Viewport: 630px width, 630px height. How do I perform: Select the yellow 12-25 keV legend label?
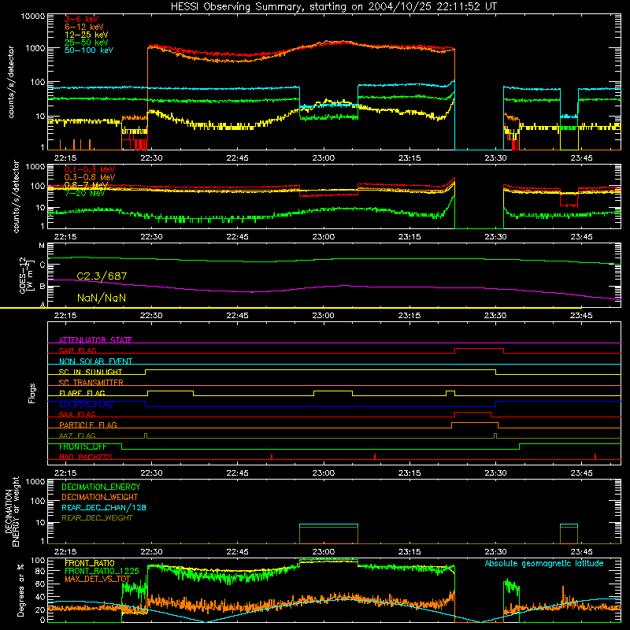coord(86,35)
